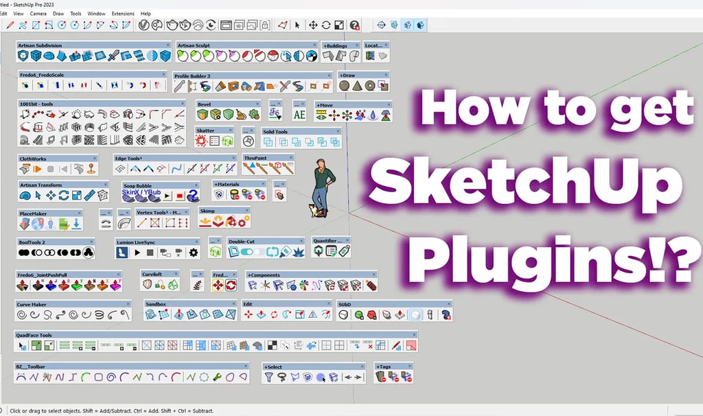Click the standing person figure in the viewport
Viewport: 703px width, 416px height.
point(323,188)
